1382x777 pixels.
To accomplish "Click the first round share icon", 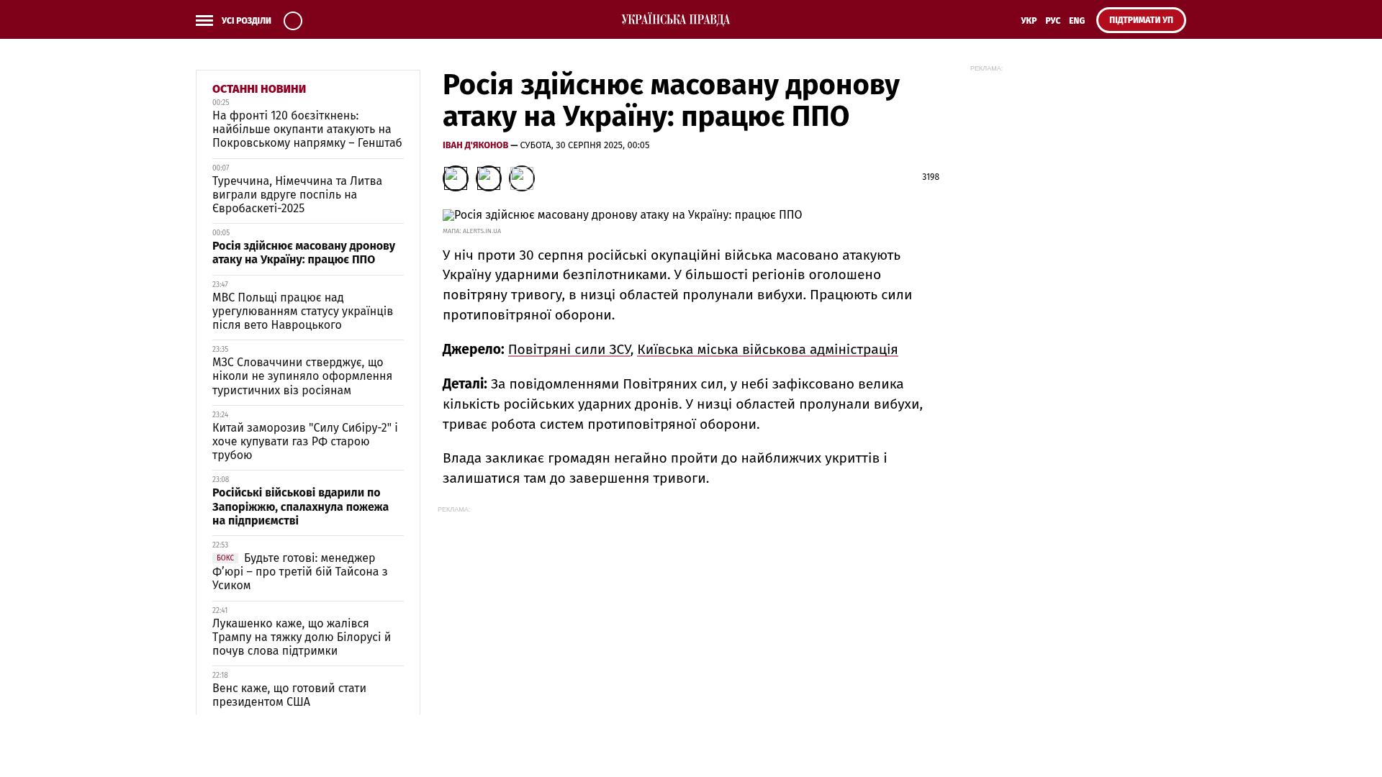I will point(455,178).
